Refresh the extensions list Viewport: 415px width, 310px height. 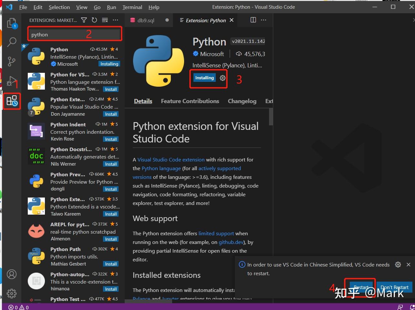tap(94, 20)
